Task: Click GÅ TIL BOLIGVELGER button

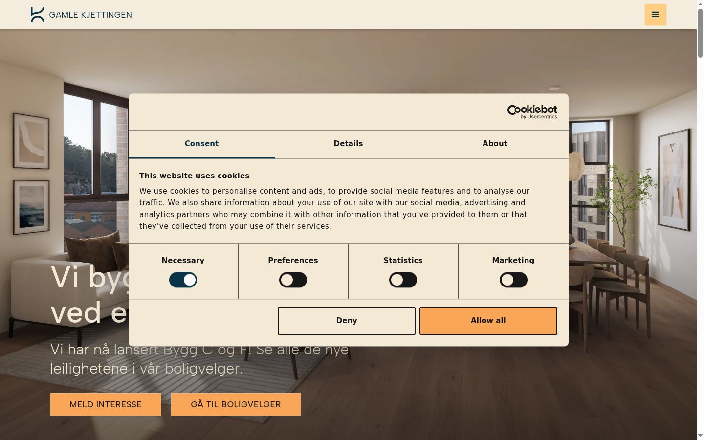Action: 236,404
